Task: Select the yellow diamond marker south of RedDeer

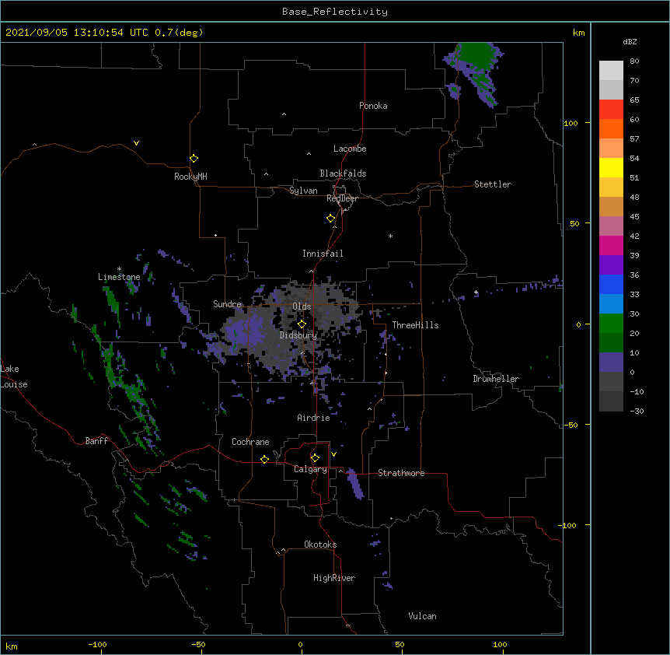Action: coord(331,219)
